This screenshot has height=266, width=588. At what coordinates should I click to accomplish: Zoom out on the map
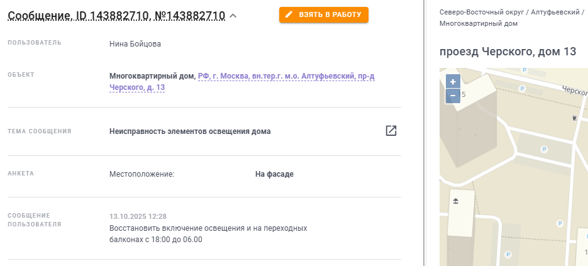453,96
